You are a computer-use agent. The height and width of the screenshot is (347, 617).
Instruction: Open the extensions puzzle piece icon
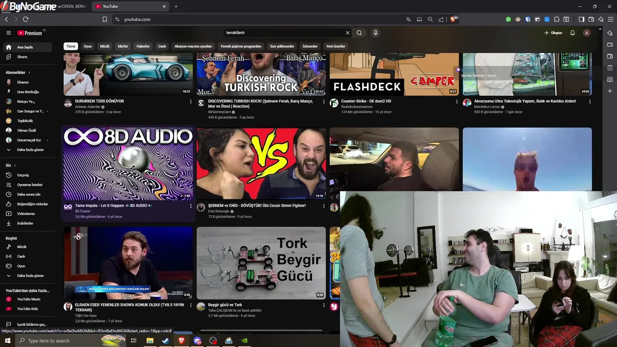point(557,19)
